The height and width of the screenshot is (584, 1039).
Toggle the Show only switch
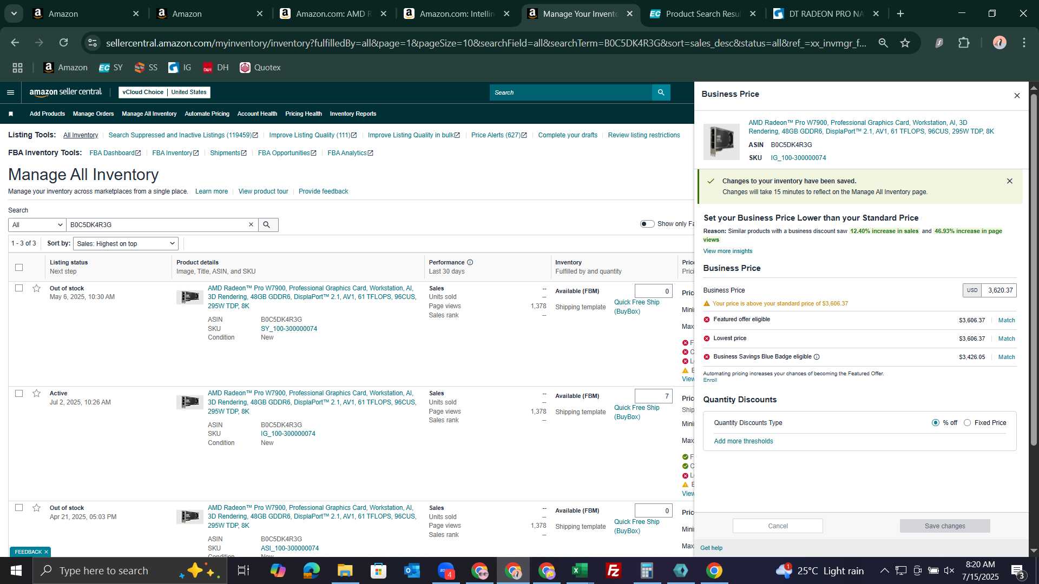(647, 224)
